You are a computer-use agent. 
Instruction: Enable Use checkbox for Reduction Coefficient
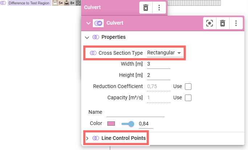click(188, 87)
